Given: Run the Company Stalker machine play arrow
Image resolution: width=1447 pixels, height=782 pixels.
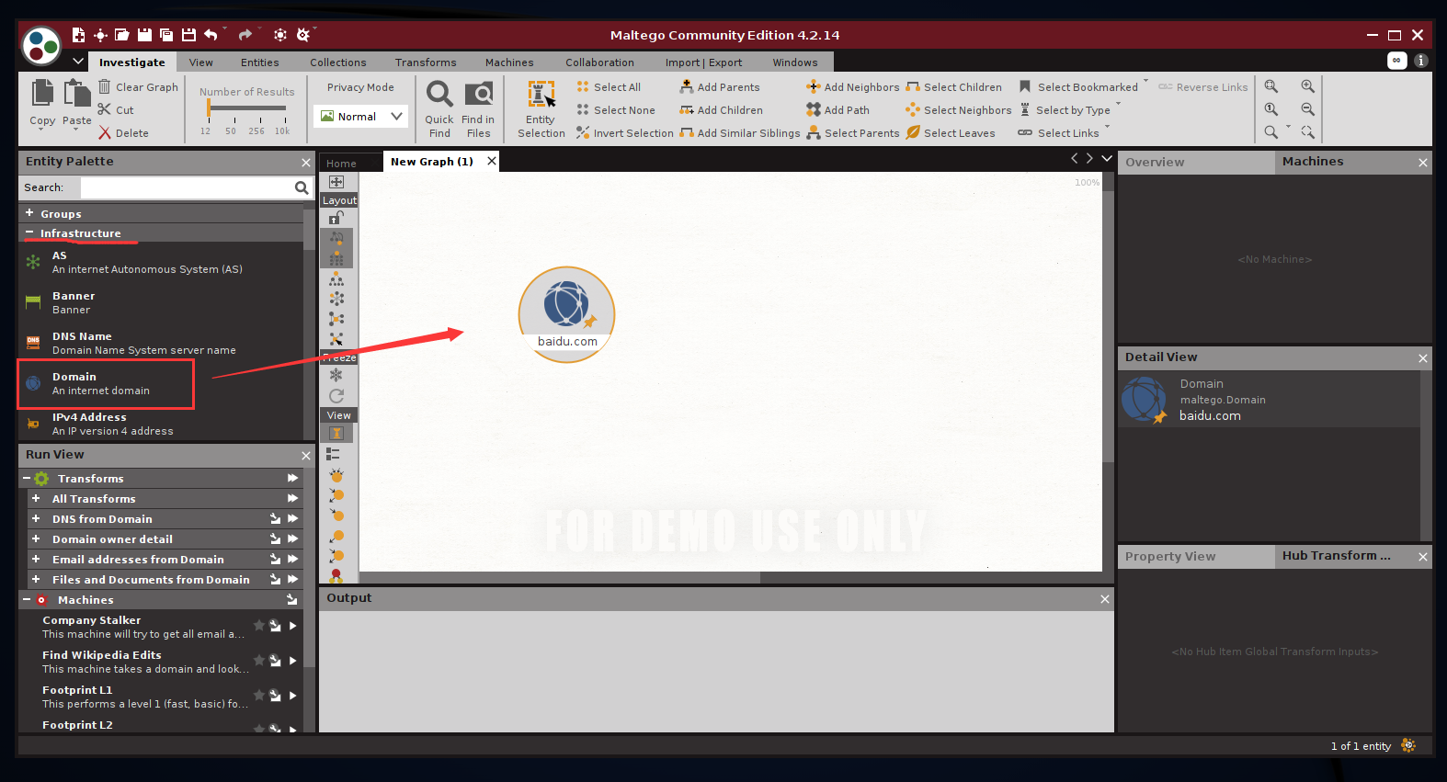Looking at the screenshot, I should pos(292,626).
